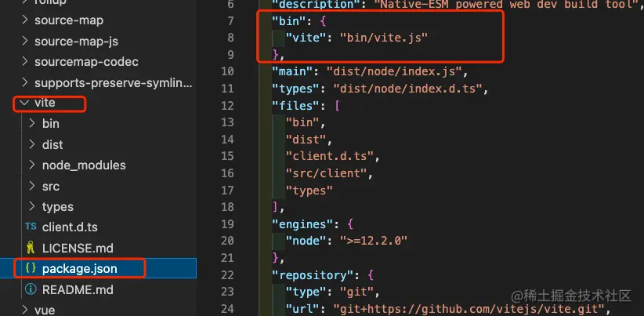644x316 pixels.
Task: Click the "dist/node/index.d.ts" value
Action: pyautogui.click(x=407, y=89)
